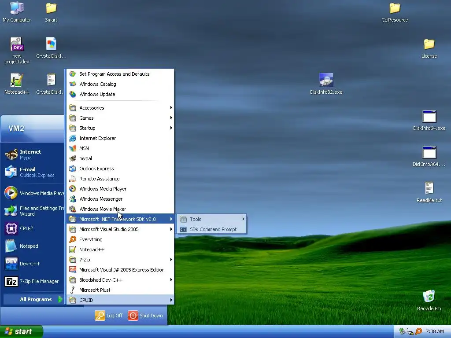Launch Windows Media Player from the left pane
This screenshot has height=338, width=451.
click(x=34, y=193)
